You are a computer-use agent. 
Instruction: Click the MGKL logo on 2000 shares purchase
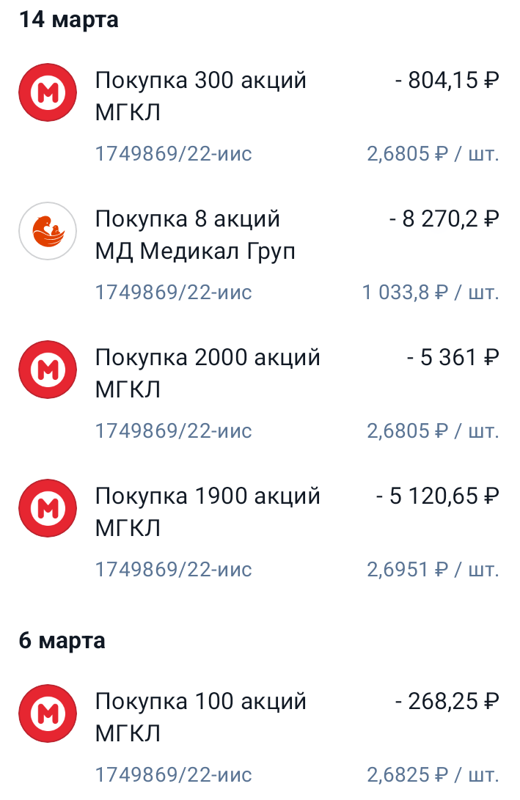[x=47, y=369]
